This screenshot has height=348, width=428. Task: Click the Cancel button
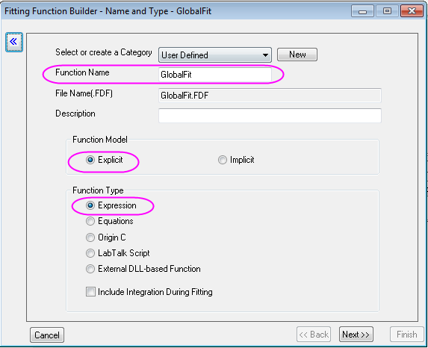(47, 335)
